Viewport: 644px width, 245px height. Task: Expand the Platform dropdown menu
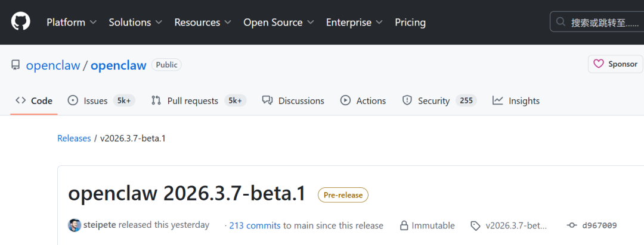pos(72,22)
